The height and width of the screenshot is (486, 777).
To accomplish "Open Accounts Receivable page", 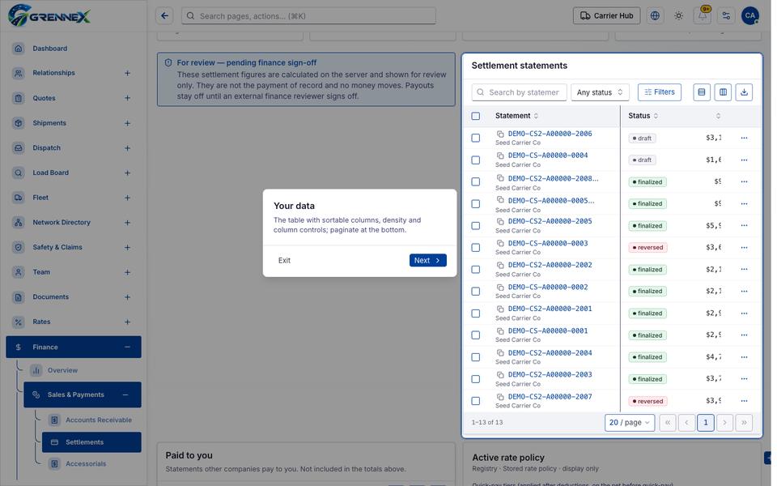I will [x=91, y=420].
